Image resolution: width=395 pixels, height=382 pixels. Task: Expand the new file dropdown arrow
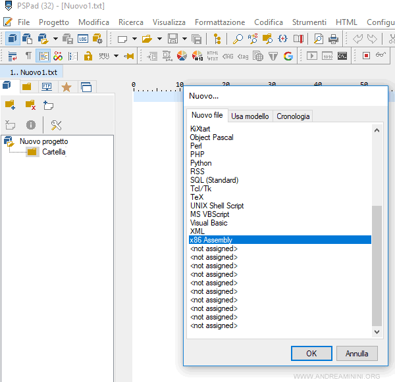pos(134,39)
